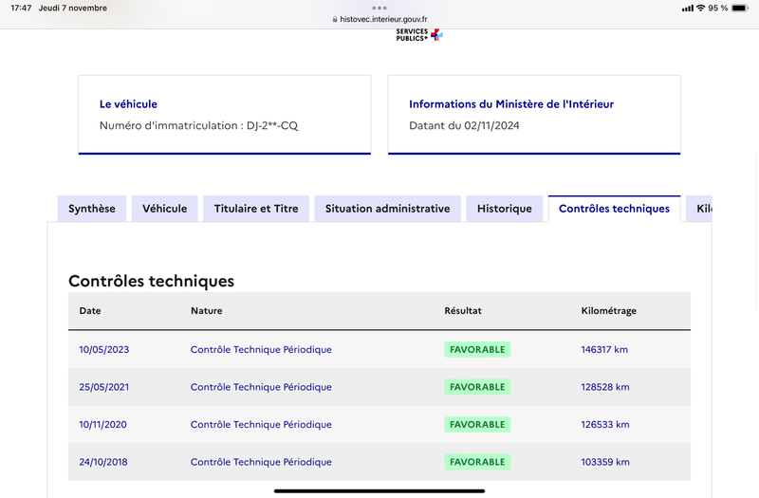
Task: Go to the Historique tab
Action: coord(505,209)
